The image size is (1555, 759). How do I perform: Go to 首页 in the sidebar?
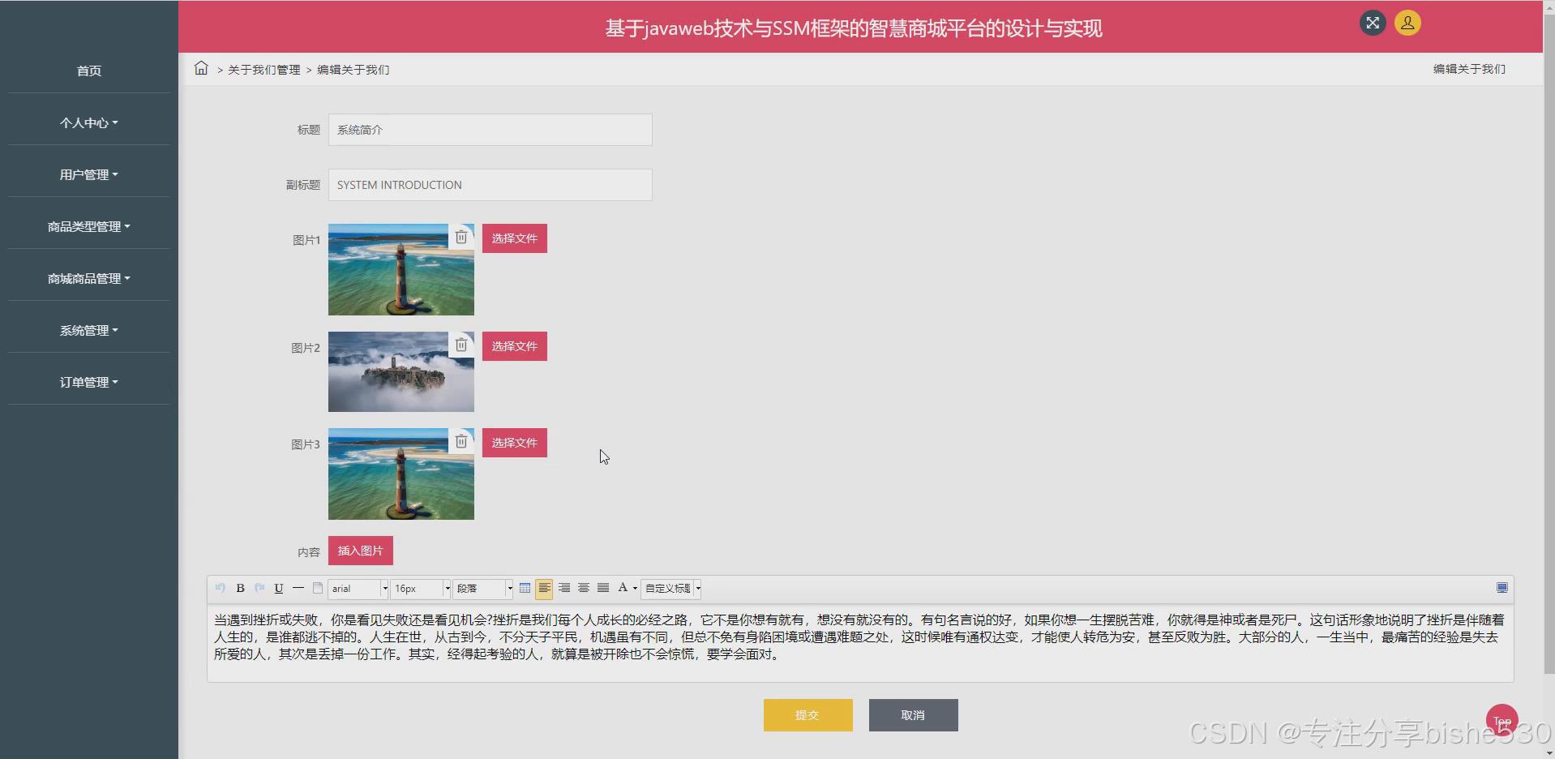89,71
